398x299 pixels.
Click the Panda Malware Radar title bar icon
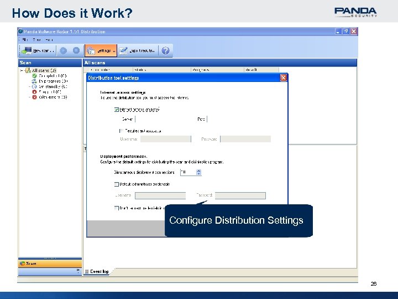tap(20, 31)
